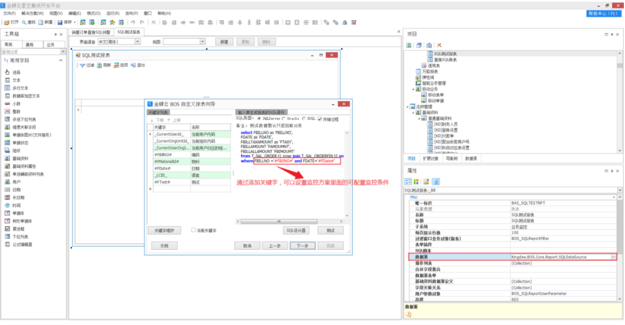Click the 示例 example button
Screen dimensions: 625x325
pos(164,246)
